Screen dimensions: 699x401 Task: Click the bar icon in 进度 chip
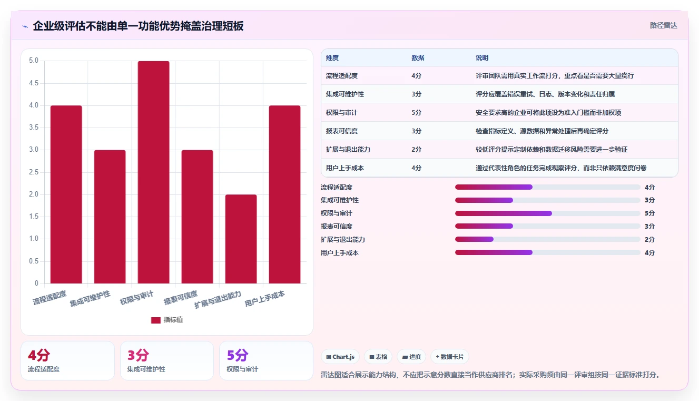pyautogui.click(x=405, y=357)
